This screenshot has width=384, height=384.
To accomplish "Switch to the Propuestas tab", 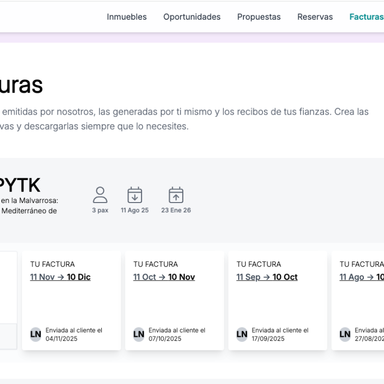I will (x=259, y=17).
